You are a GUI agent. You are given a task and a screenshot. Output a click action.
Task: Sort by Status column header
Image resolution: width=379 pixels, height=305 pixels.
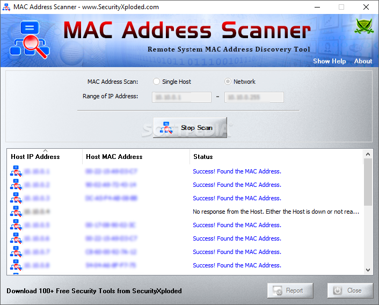click(x=276, y=157)
